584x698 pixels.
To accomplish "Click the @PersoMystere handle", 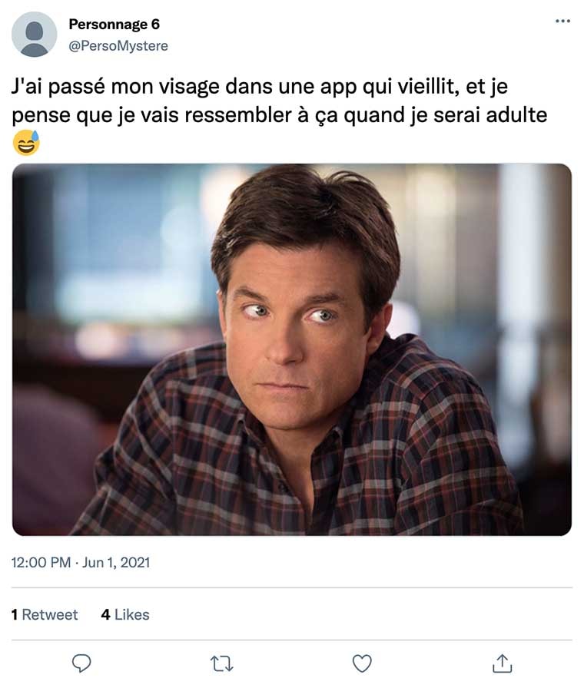I will tap(118, 46).
